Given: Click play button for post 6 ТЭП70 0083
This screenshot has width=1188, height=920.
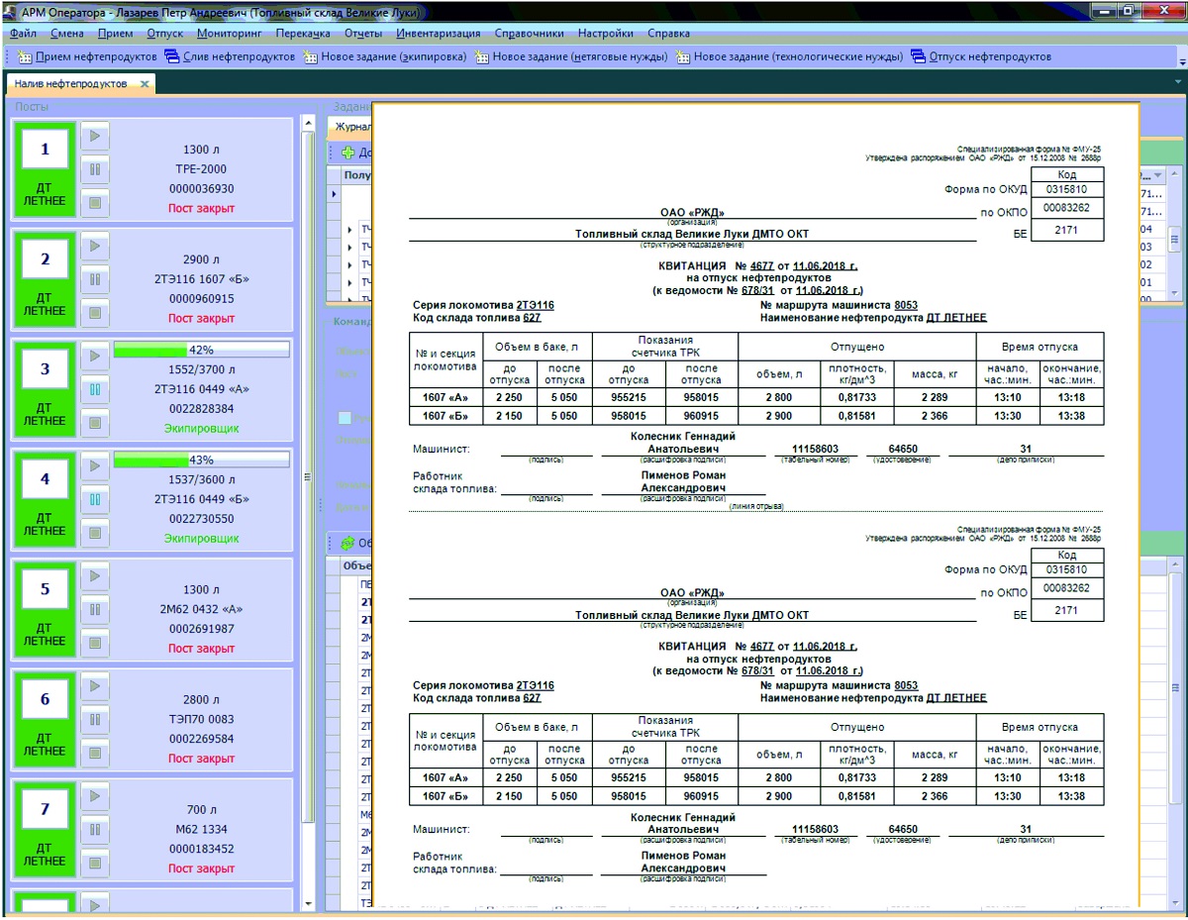Looking at the screenshot, I should pyautogui.click(x=94, y=685).
